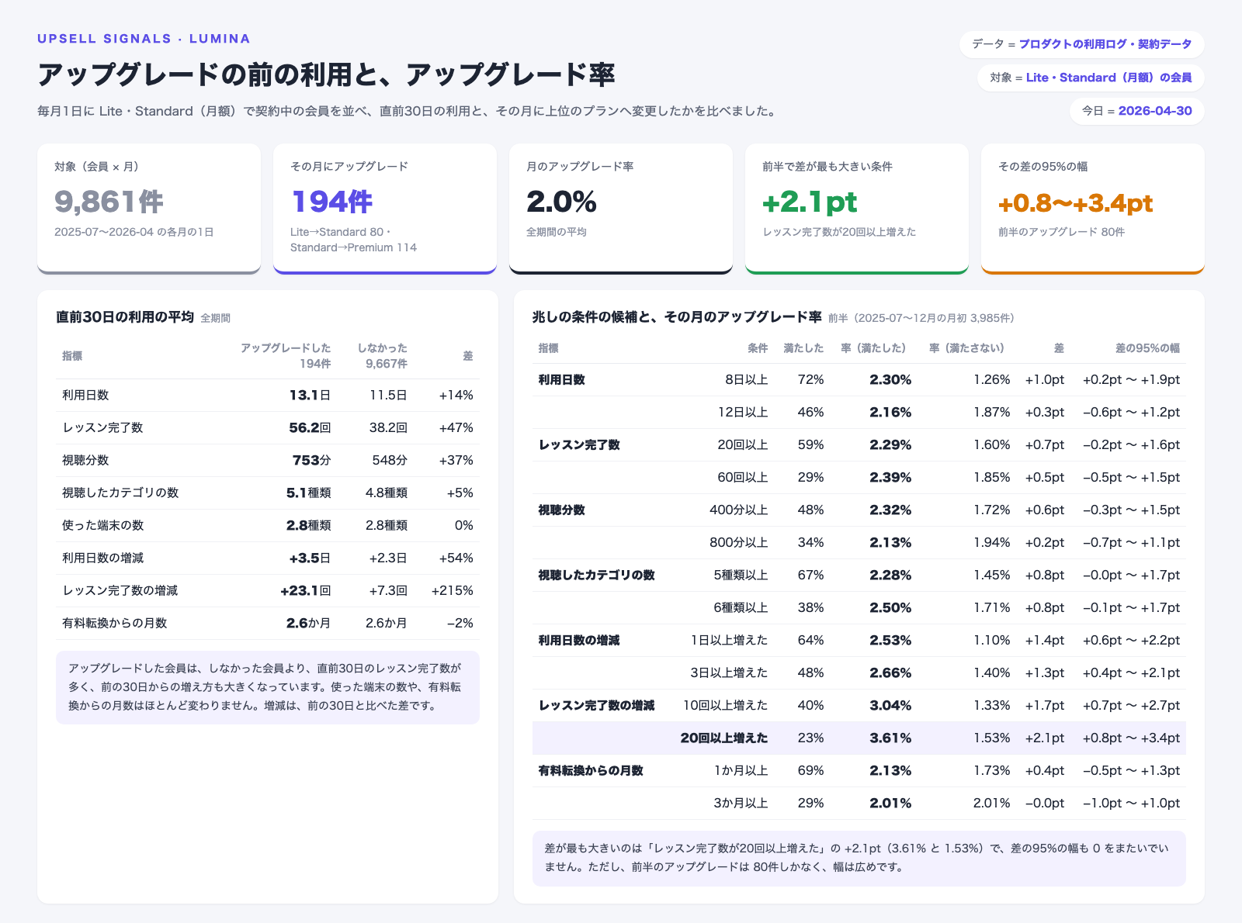
Task: Click the +3.5日 usage-days change value
Action: click(310, 558)
